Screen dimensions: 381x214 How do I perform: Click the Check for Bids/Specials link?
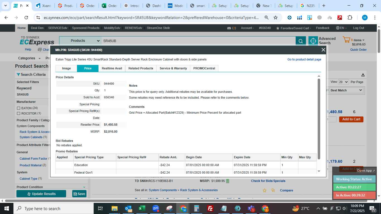point(268,181)
